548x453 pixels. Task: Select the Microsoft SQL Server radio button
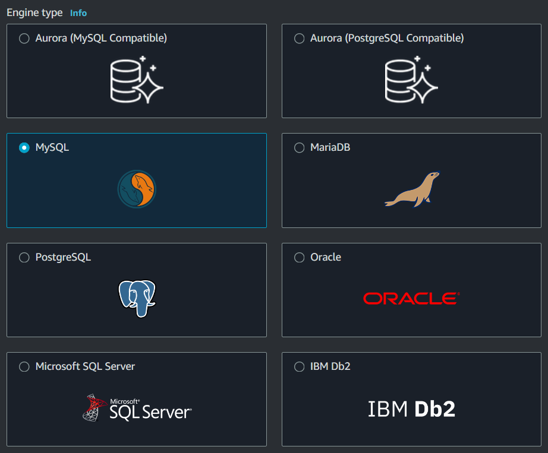tap(24, 367)
